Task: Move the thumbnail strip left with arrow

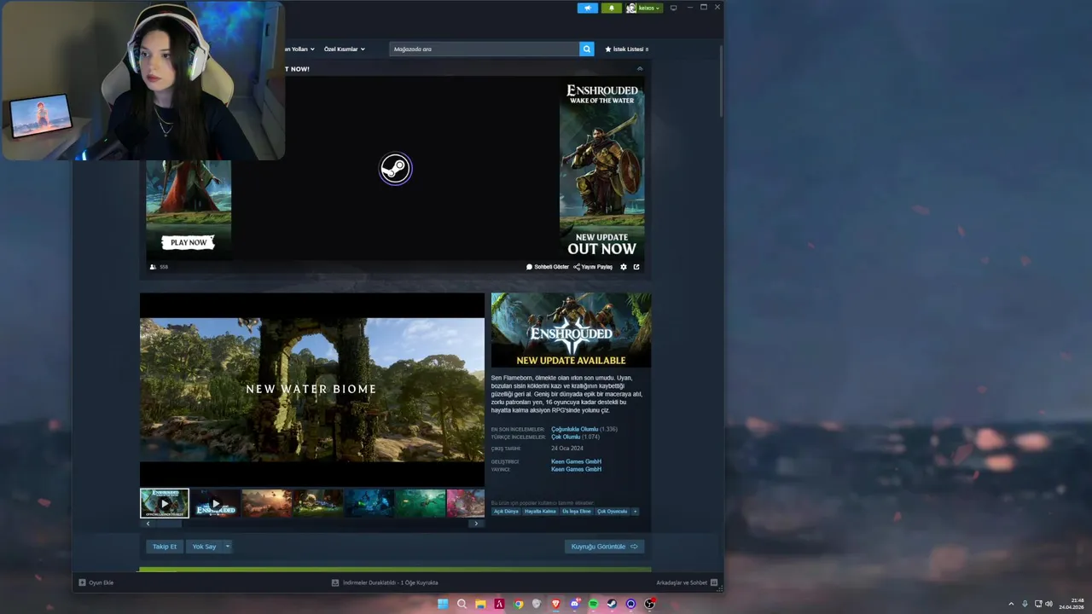Action: coord(148,524)
